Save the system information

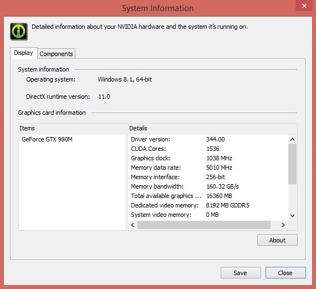[x=241, y=273]
